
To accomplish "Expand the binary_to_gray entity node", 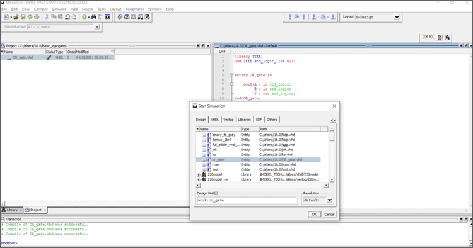I will coord(204,135).
